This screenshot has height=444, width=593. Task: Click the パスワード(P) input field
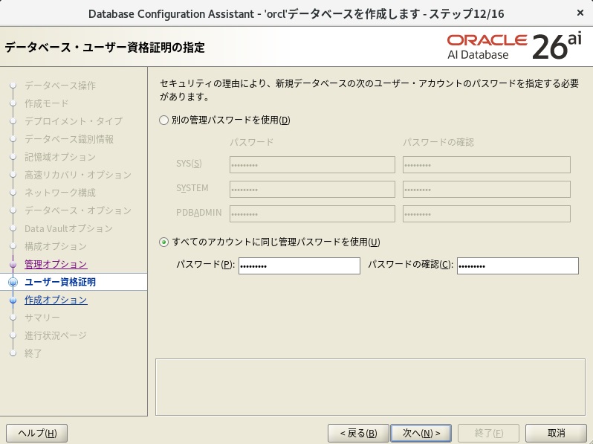[x=299, y=266]
